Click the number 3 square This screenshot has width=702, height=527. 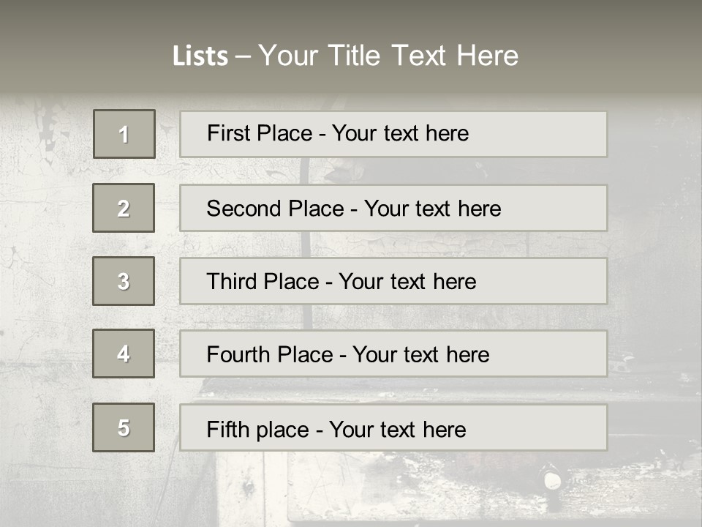pyautogui.click(x=124, y=281)
